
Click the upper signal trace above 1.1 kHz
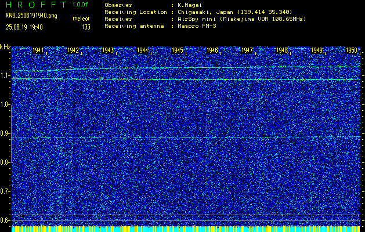pyautogui.click(x=186, y=68)
